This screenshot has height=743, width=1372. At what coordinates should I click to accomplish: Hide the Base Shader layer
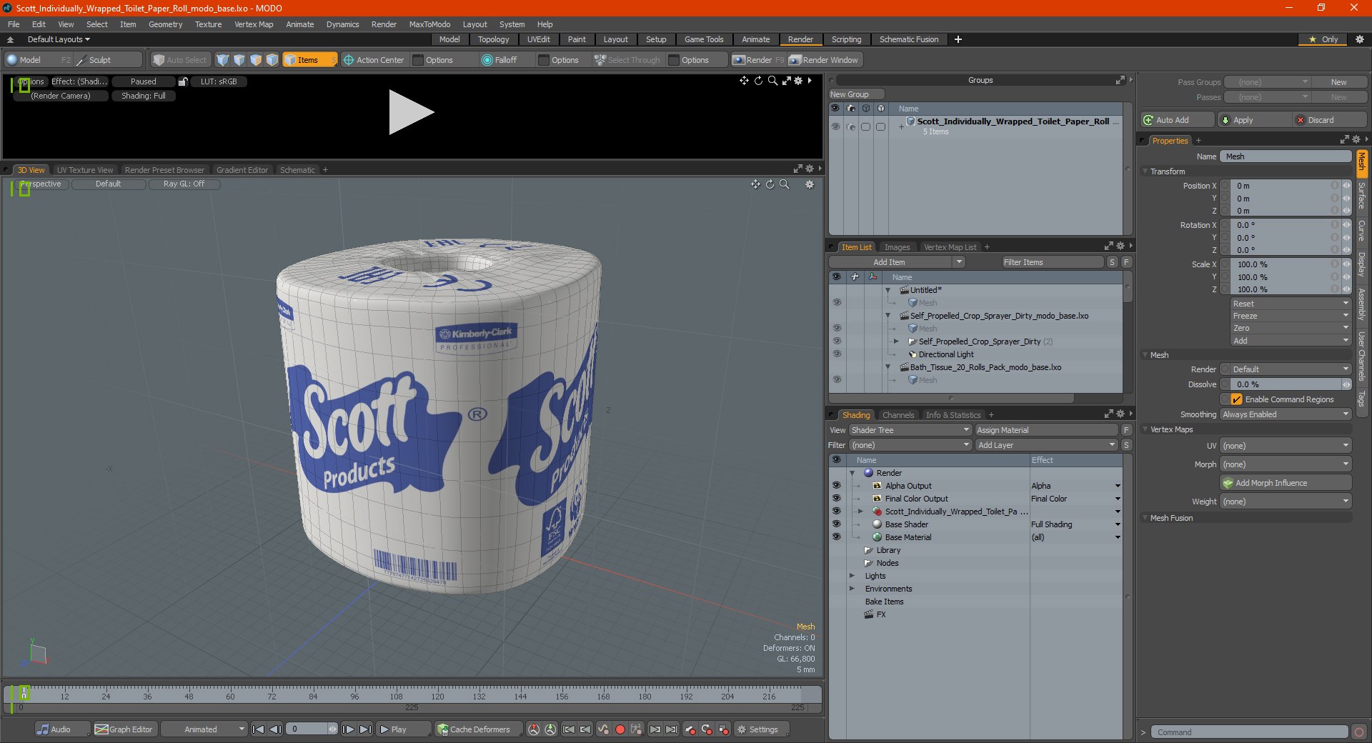[x=836, y=524]
